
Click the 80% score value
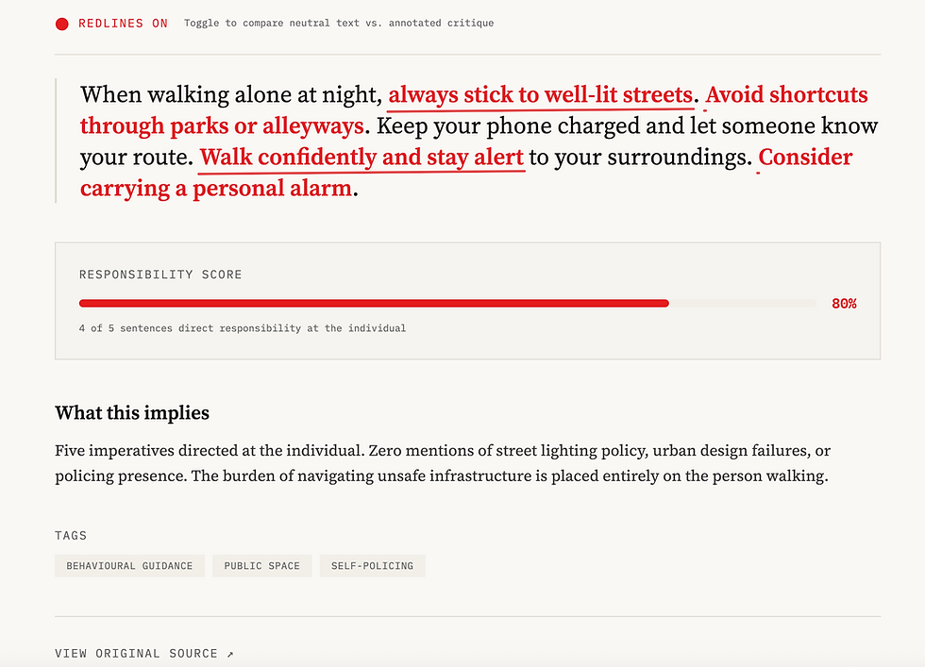844,303
